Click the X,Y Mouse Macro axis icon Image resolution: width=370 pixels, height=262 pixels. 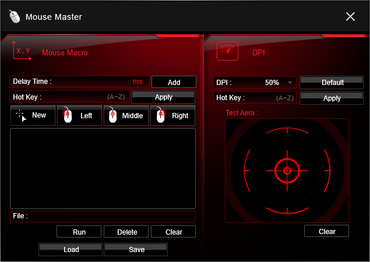(22, 51)
